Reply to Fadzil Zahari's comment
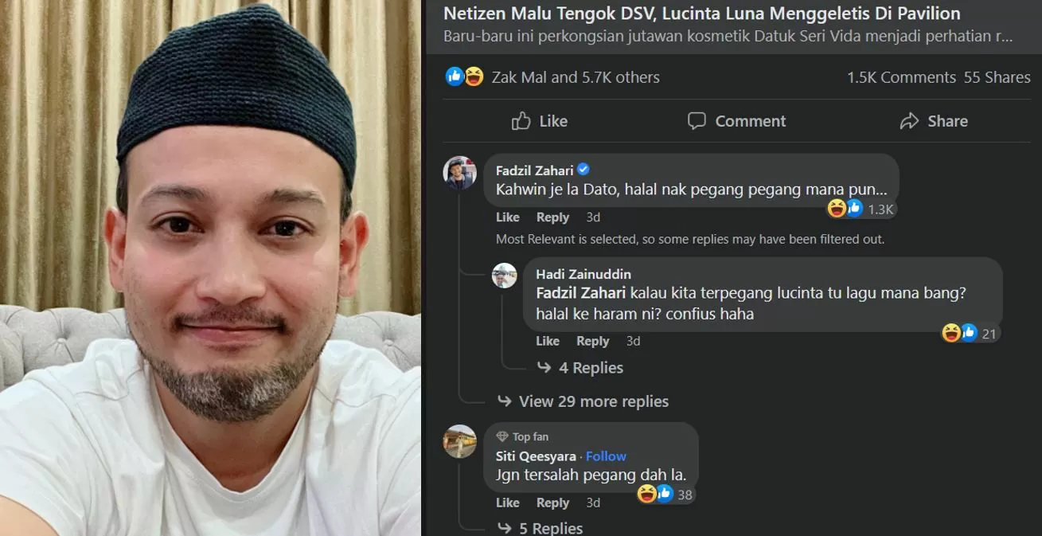Viewport: 1042px width, 536px height. 552,217
